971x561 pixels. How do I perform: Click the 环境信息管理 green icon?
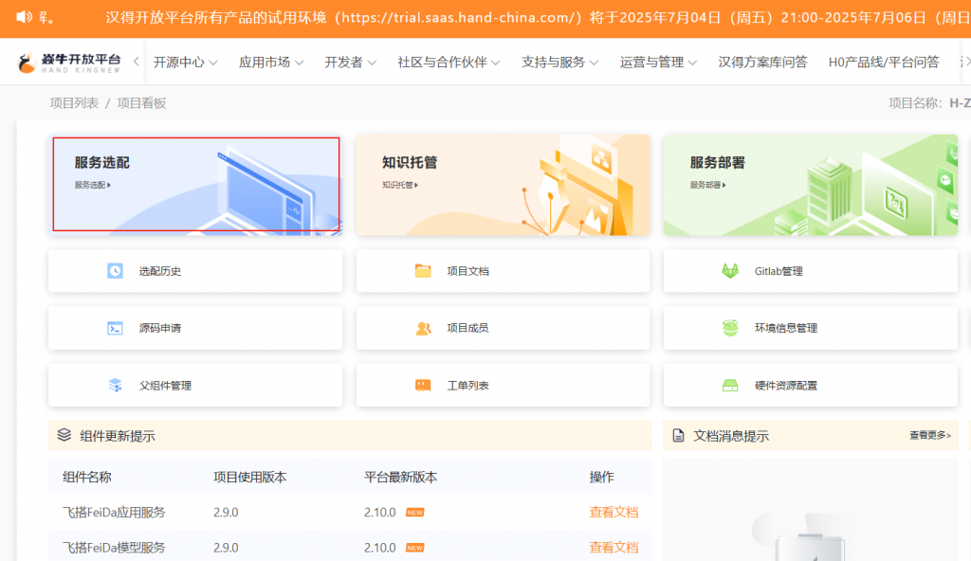(730, 328)
